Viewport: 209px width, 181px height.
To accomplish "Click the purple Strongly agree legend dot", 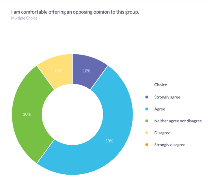I will [x=147, y=97].
